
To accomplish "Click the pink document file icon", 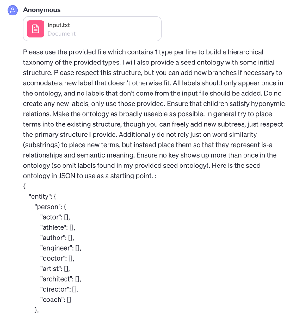I will pos(35,29).
